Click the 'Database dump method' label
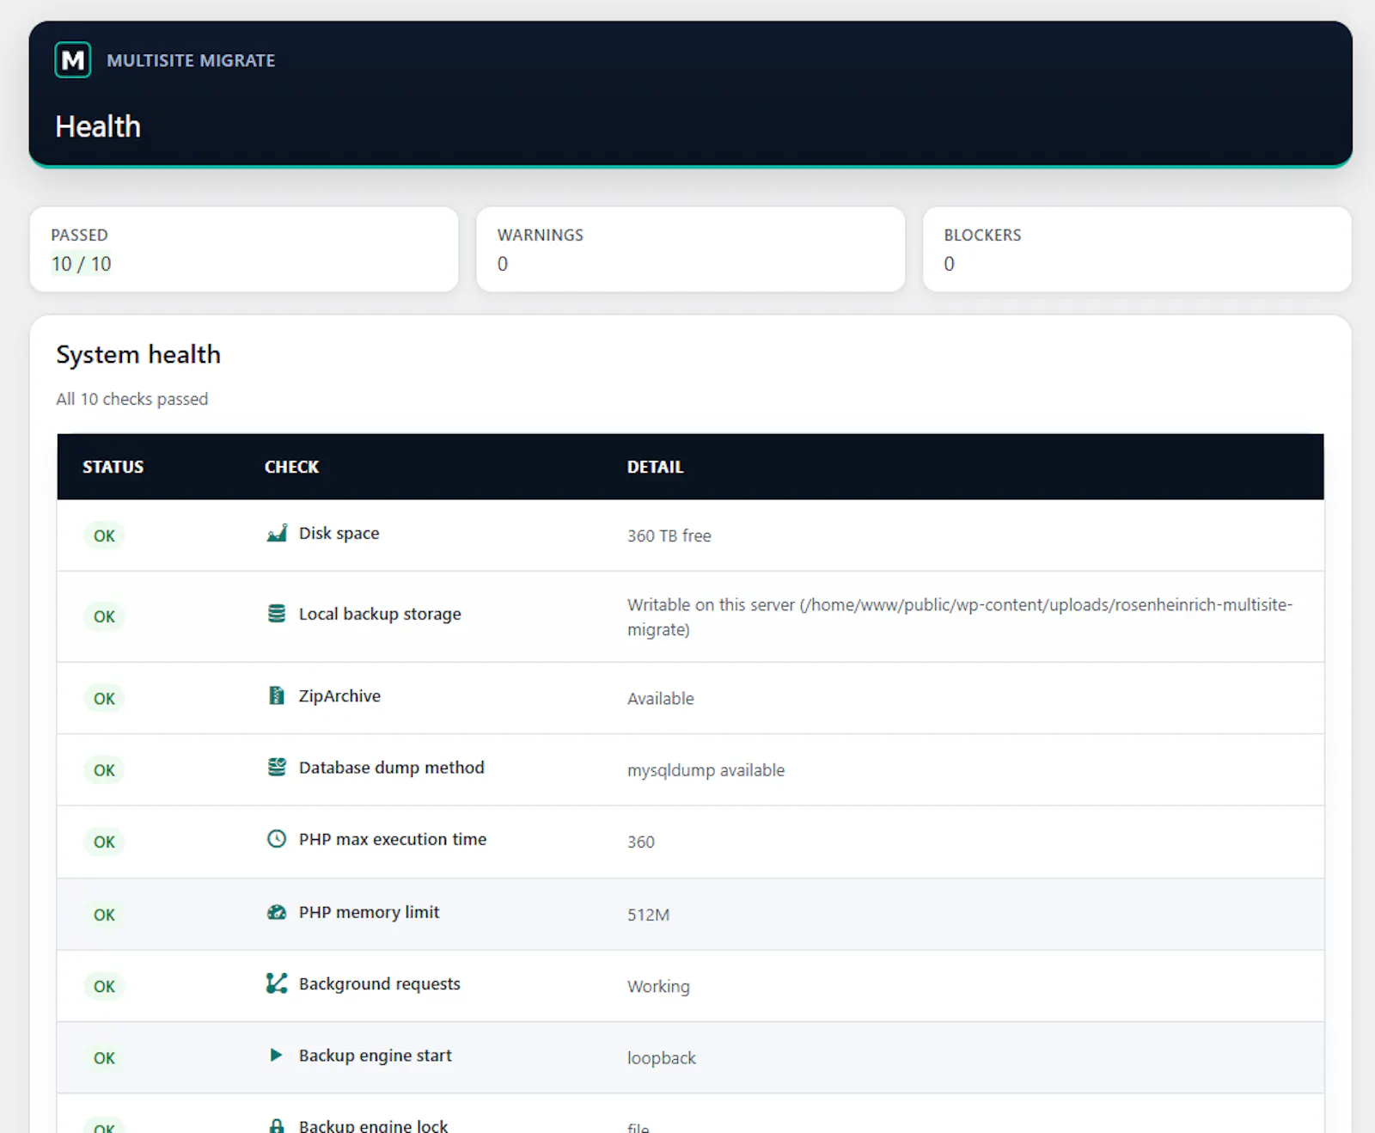Image resolution: width=1375 pixels, height=1133 pixels. pyautogui.click(x=392, y=768)
